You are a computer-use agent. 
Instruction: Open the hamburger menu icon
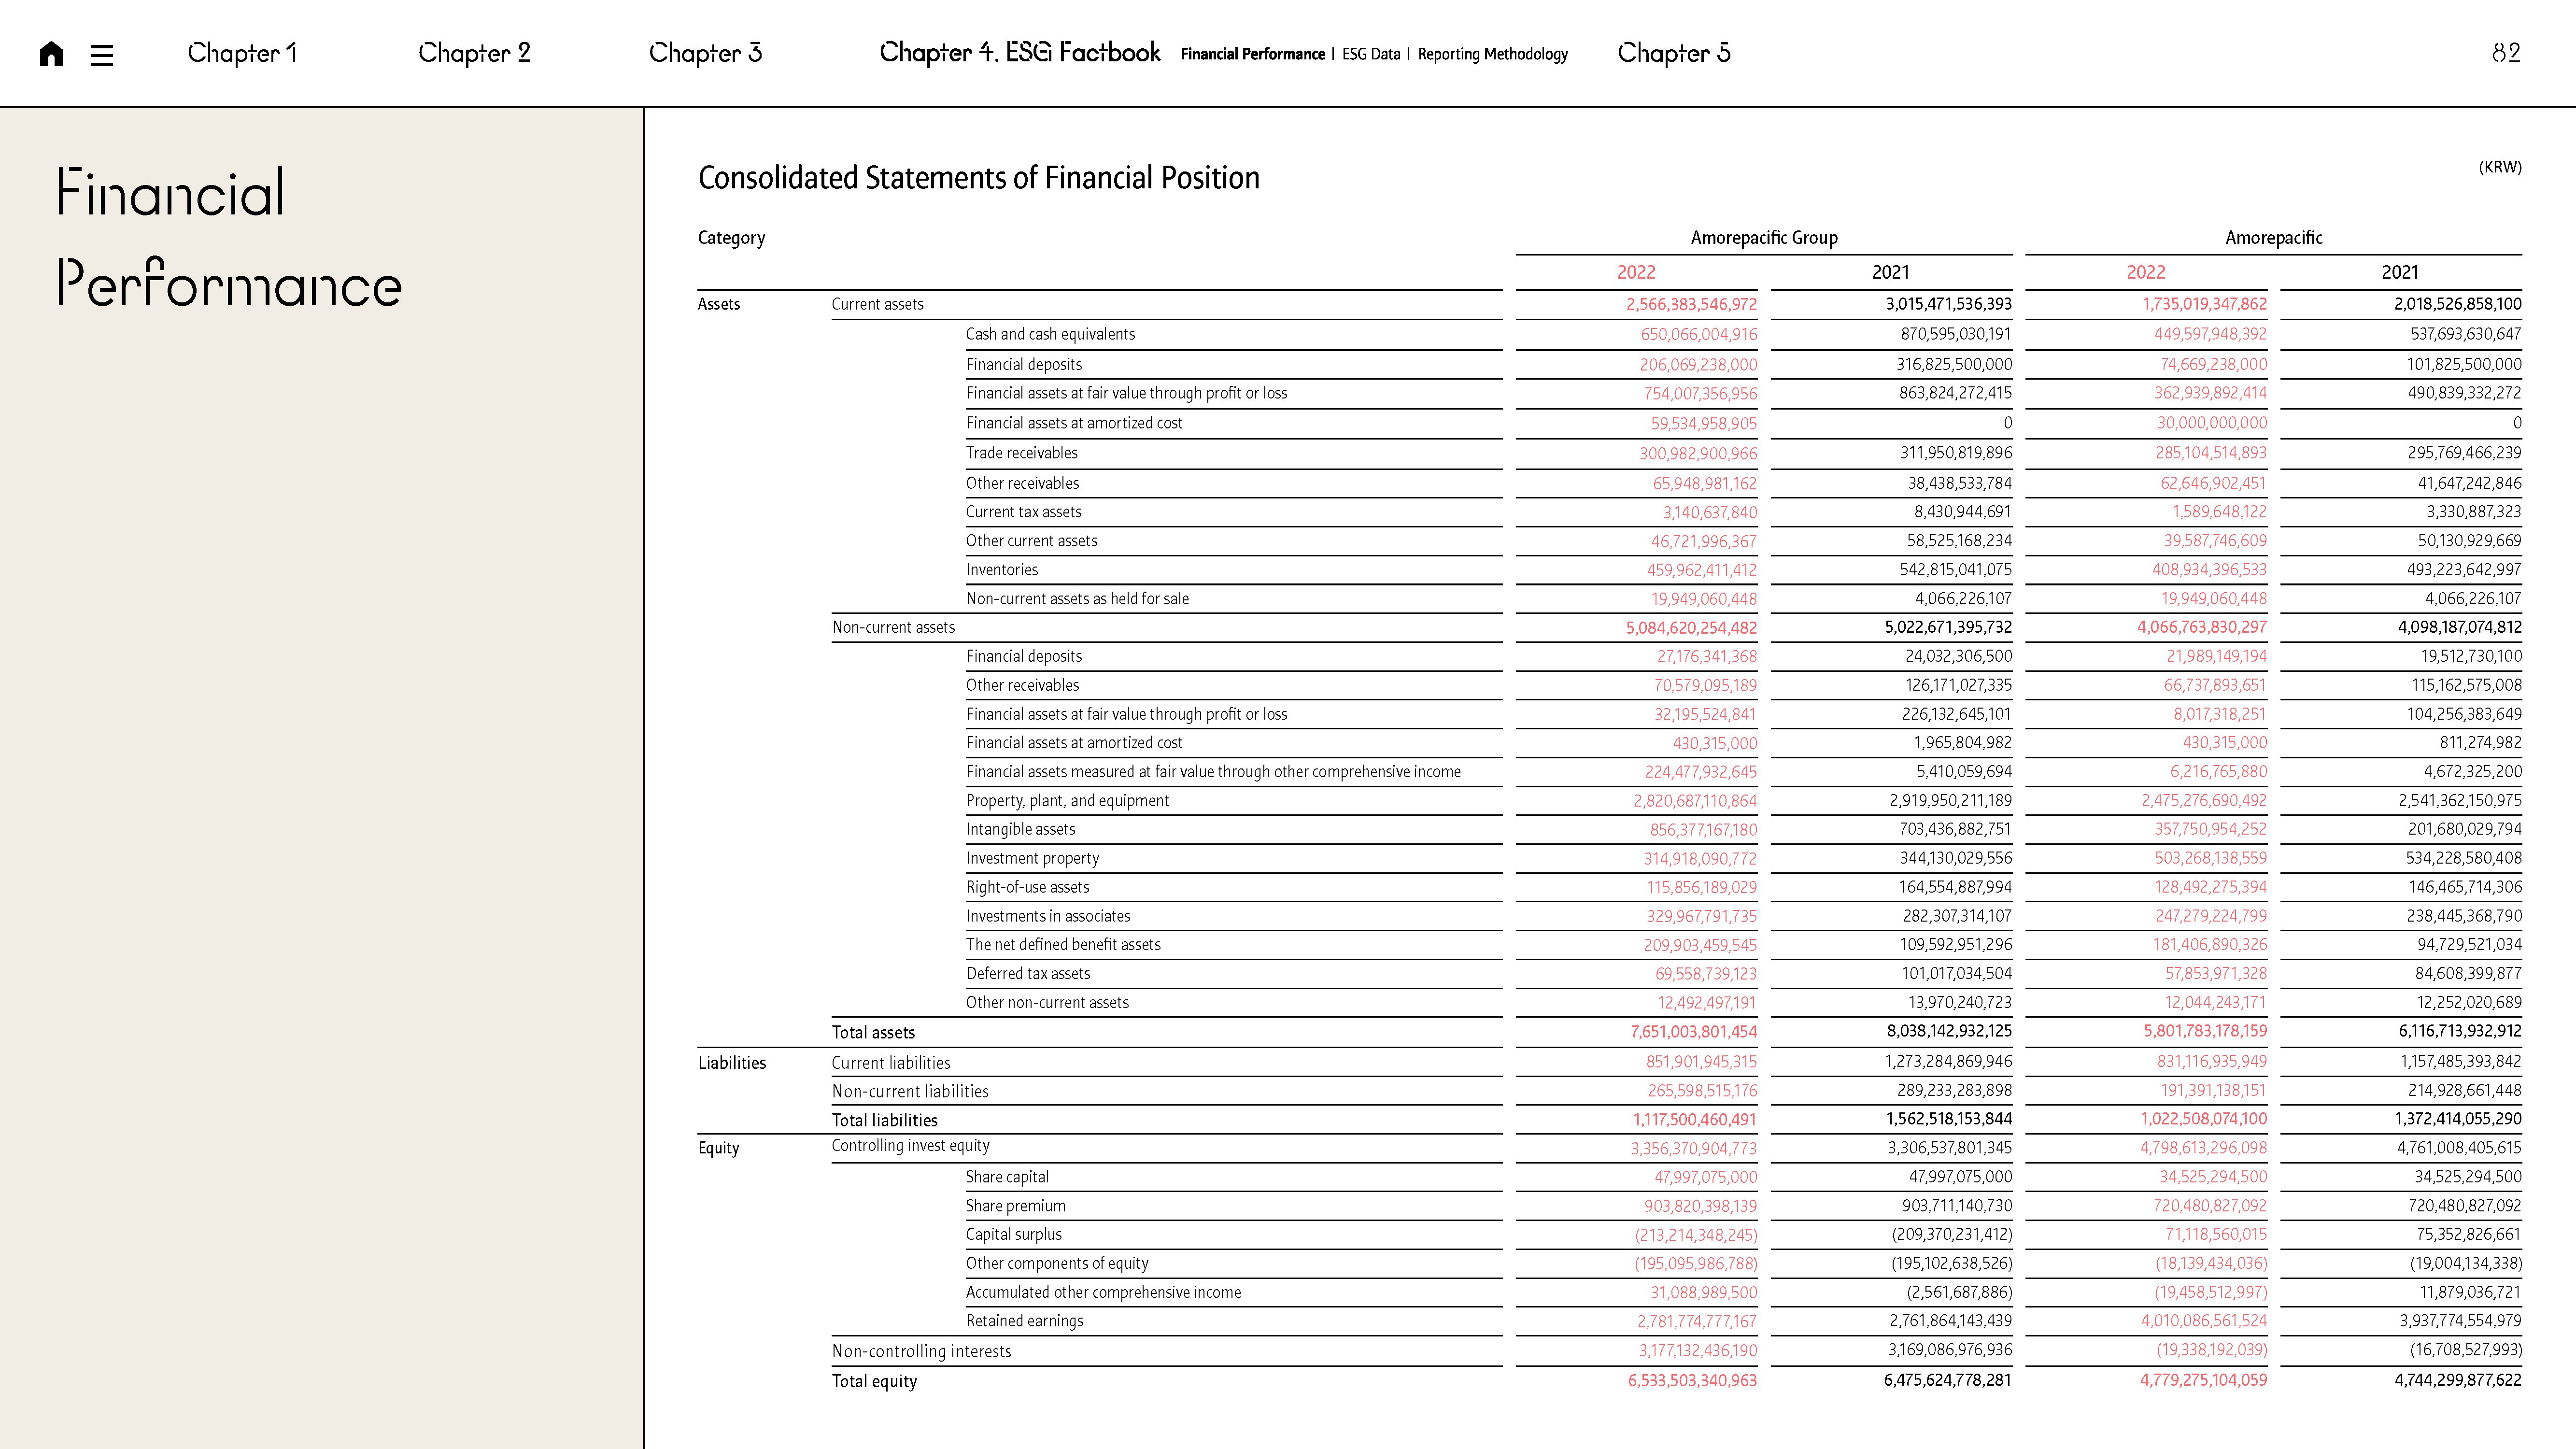[101, 55]
